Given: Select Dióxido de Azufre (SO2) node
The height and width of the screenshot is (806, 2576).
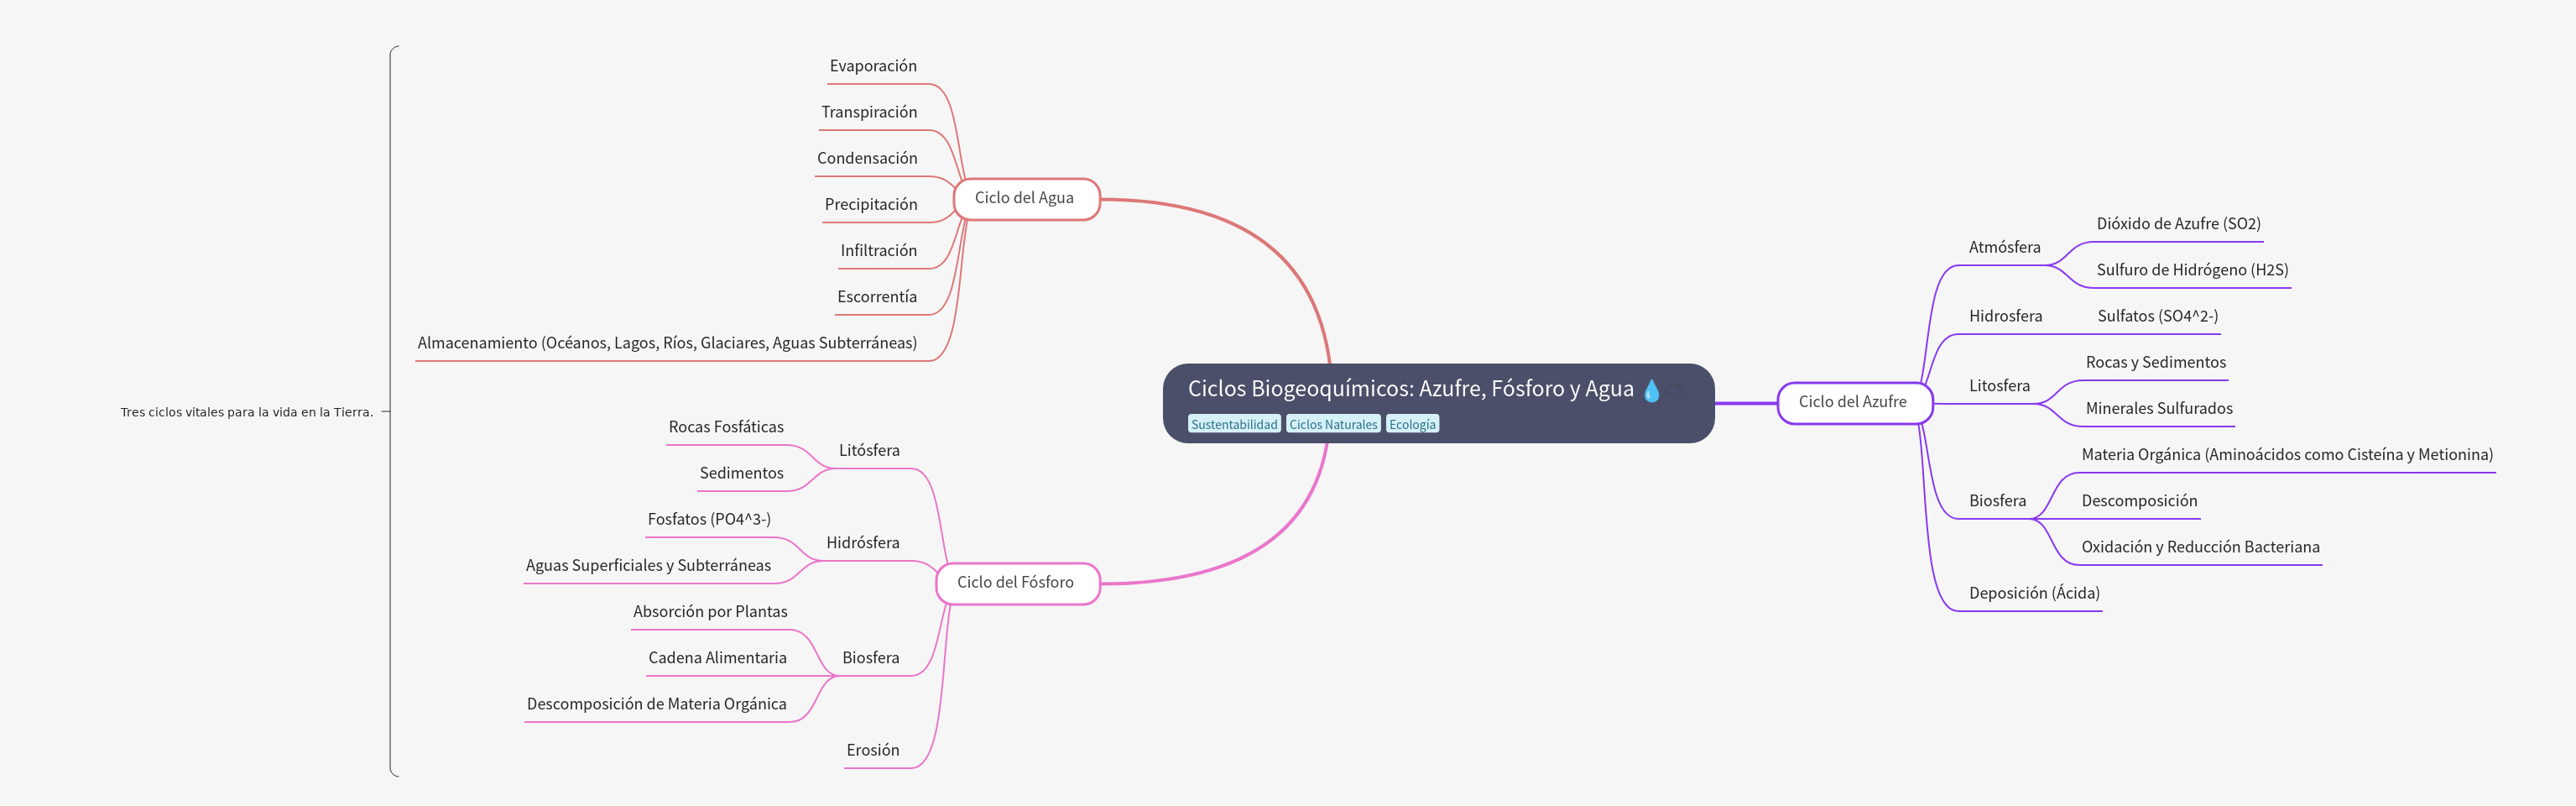Looking at the screenshot, I should tap(2178, 224).
